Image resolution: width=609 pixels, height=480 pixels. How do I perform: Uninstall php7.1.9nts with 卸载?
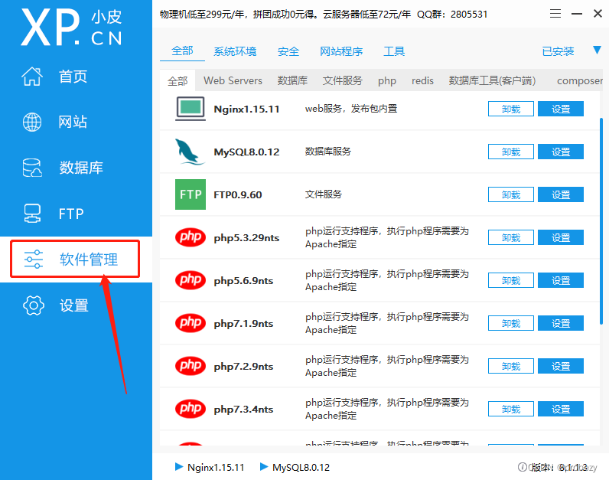tap(511, 323)
